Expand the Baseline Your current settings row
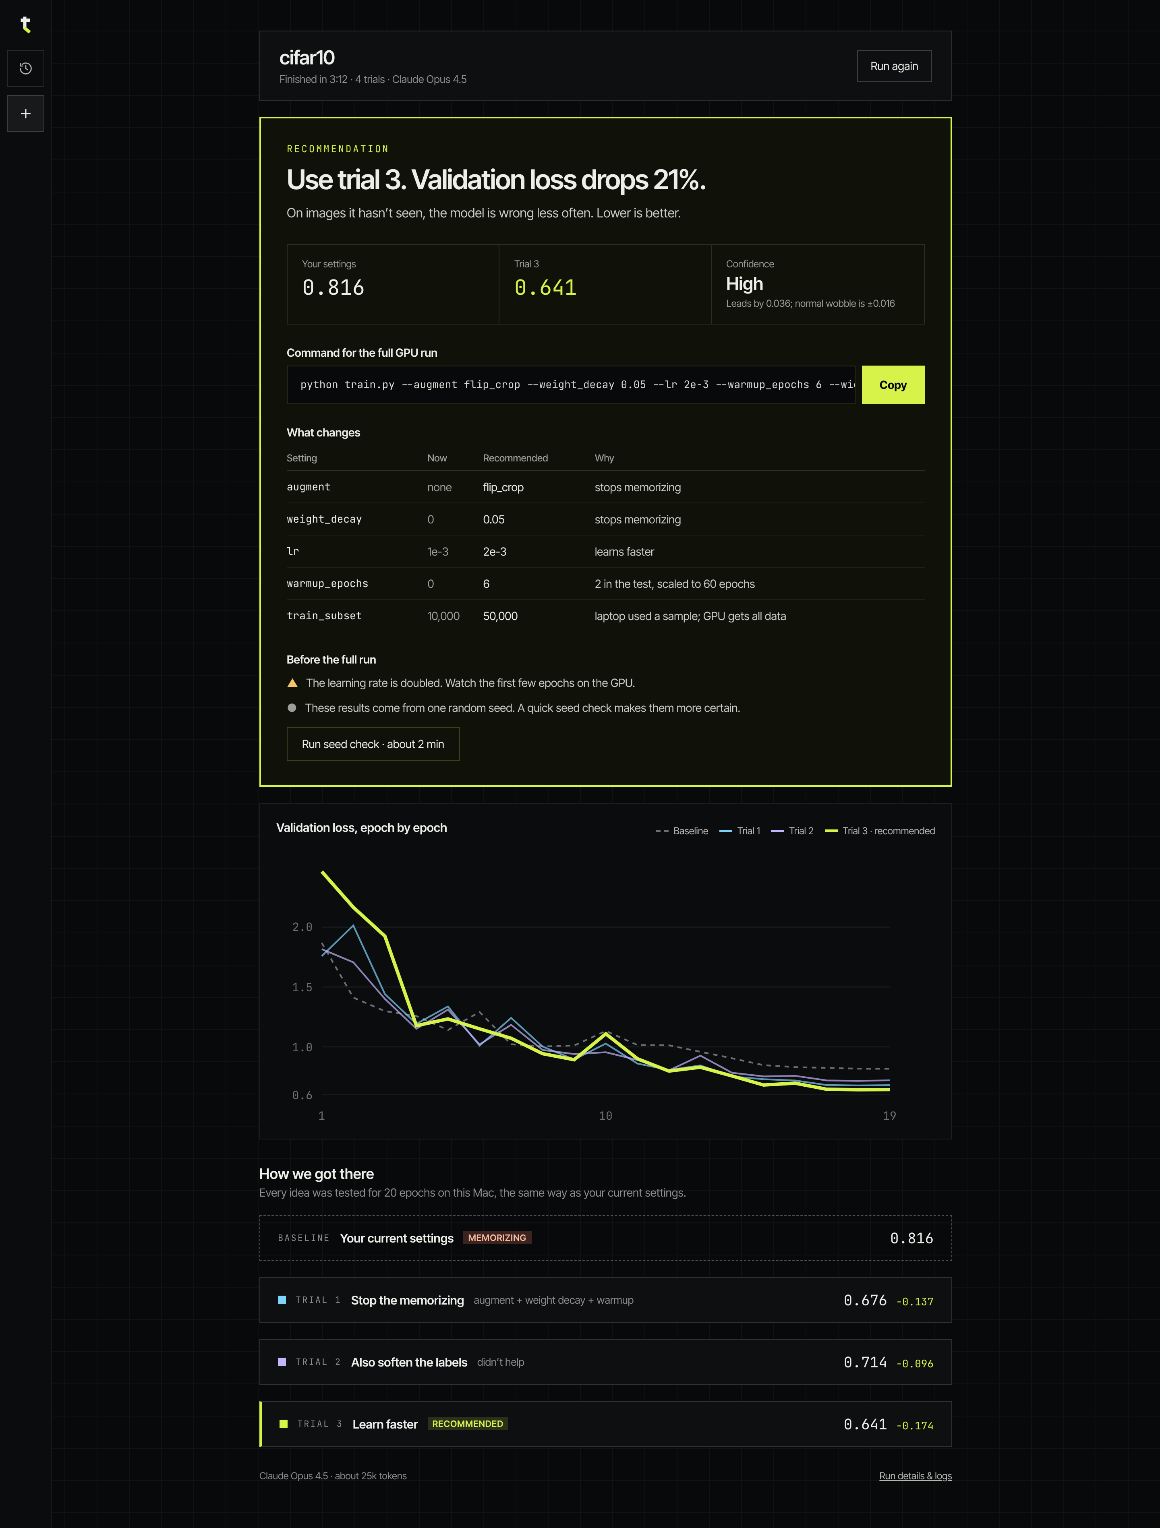Image resolution: width=1160 pixels, height=1528 pixels. coord(605,1238)
